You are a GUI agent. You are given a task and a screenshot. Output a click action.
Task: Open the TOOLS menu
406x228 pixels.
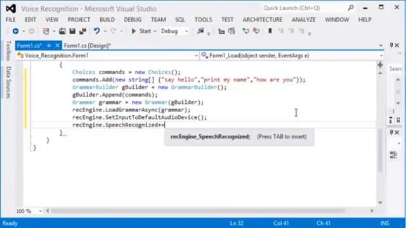tap(203, 20)
